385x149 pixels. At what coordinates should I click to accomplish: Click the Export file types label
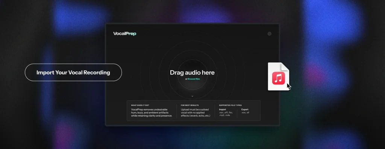pyautogui.click(x=245, y=110)
